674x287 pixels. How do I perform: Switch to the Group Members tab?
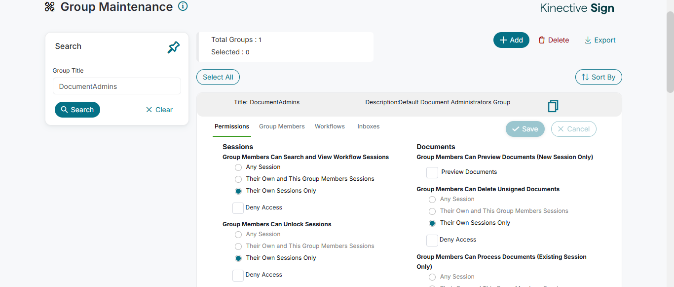tap(282, 126)
